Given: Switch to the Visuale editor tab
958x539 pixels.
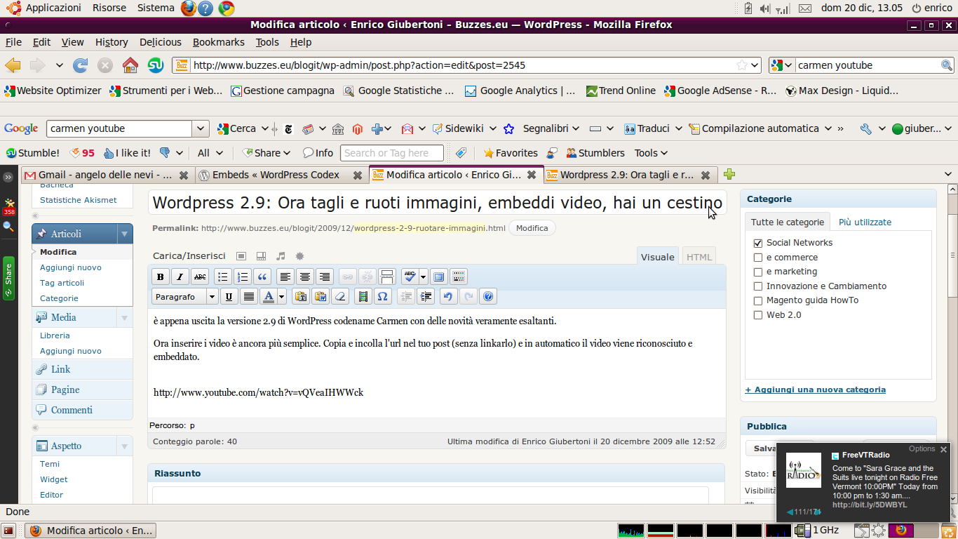Looking at the screenshot, I should pos(658,257).
